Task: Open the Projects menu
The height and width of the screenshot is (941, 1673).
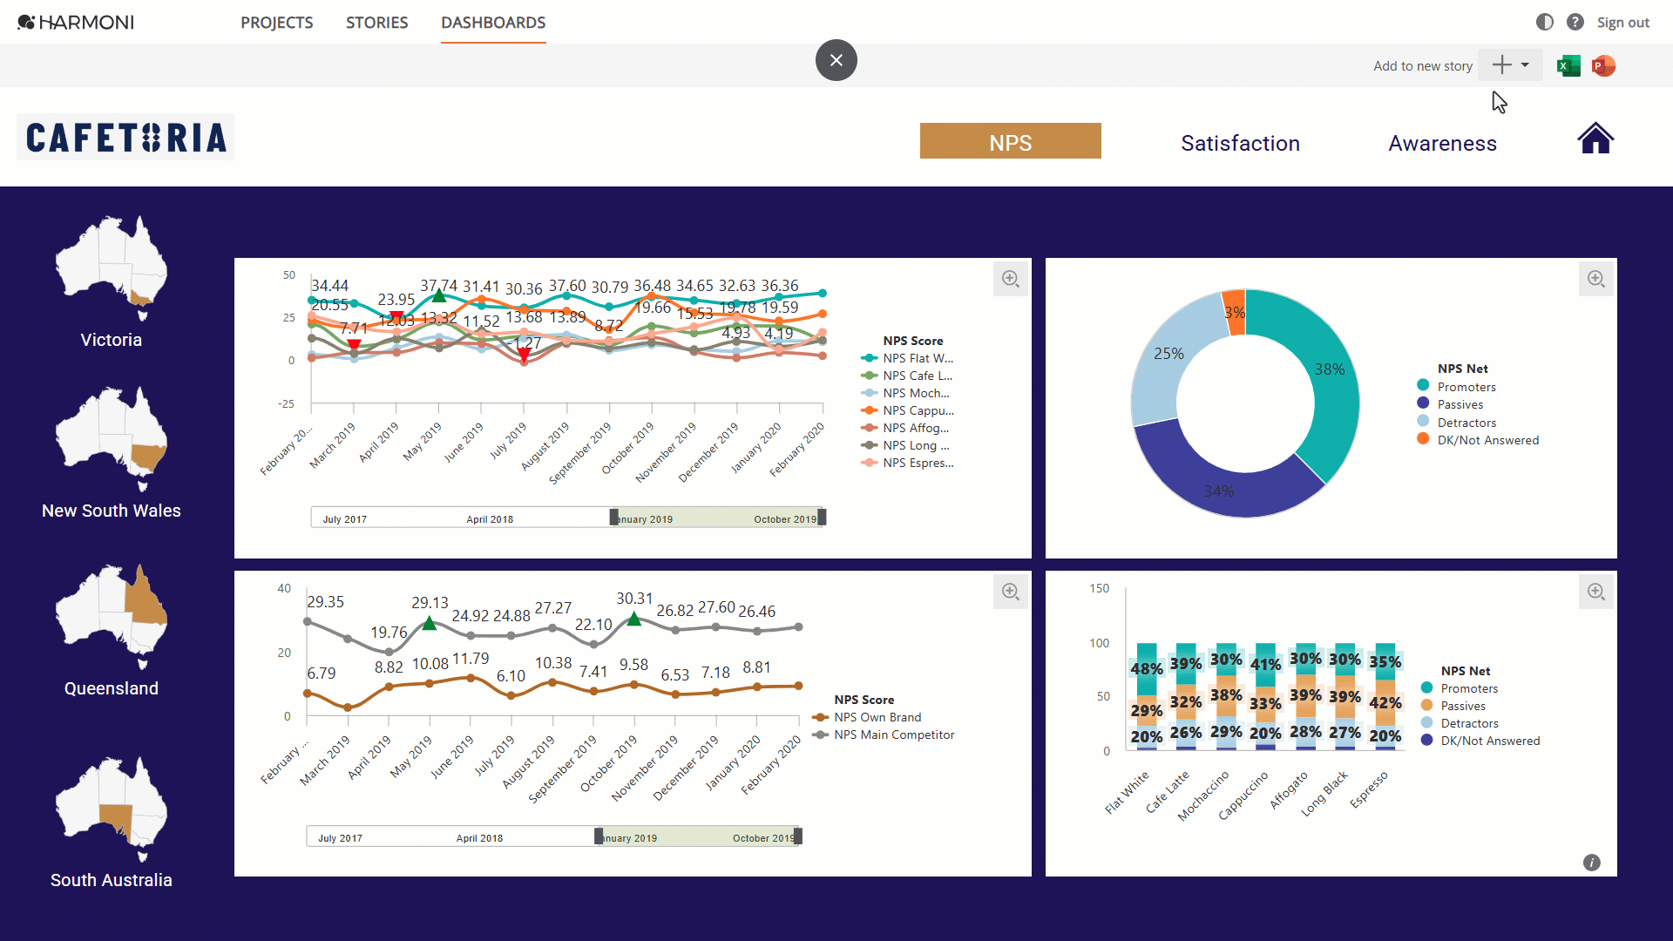Action: point(276,23)
